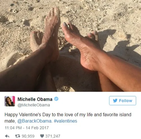
Task: Click the word 'mate,' in the tweet
Action: (10, 121)
